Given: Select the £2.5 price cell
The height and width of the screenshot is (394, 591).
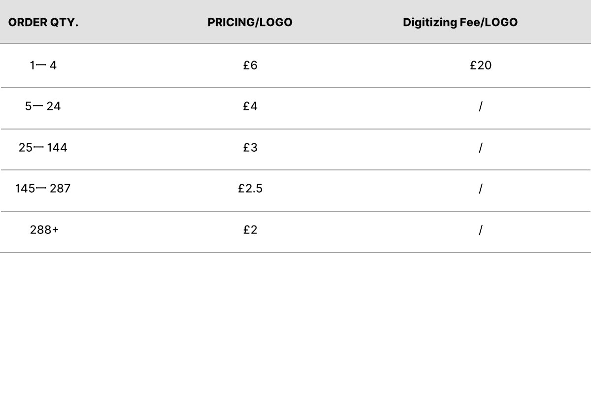Looking at the screenshot, I should [250, 189].
